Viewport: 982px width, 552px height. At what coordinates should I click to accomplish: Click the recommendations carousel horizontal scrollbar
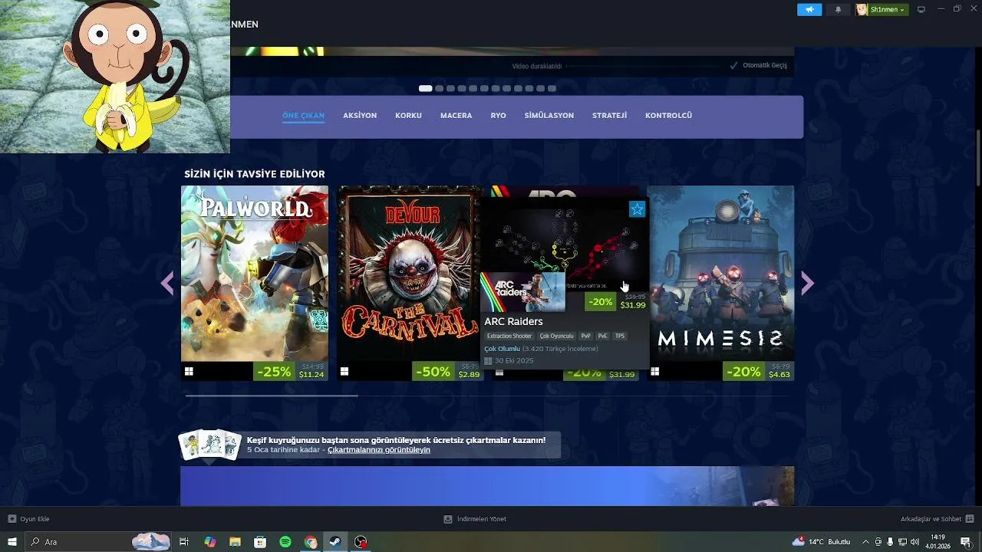(272, 396)
